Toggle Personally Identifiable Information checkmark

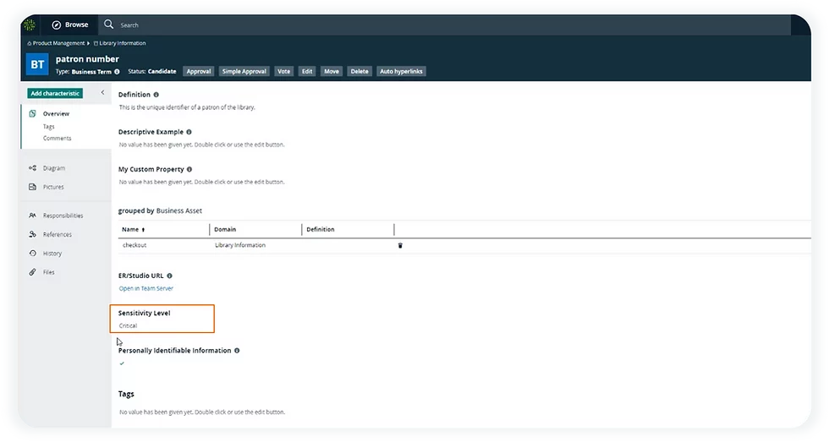122,363
